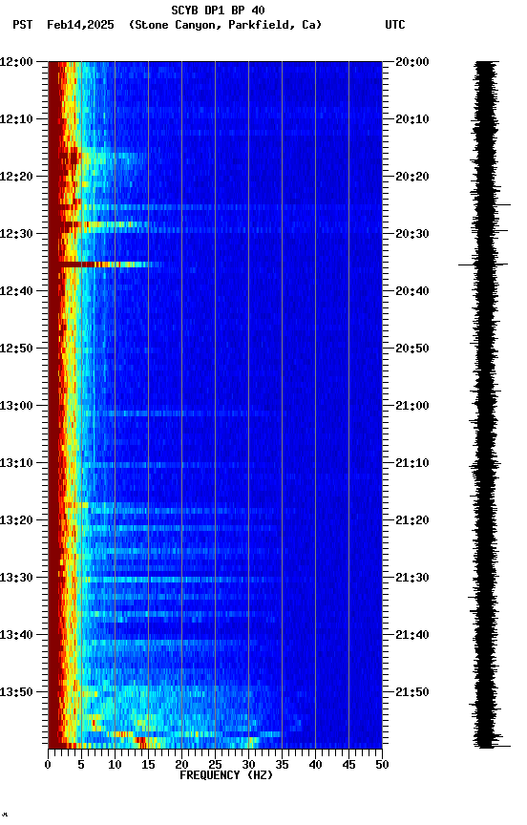Click the 12:30 PST time label
Viewport: 527px width, 825px height.
point(16,234)
